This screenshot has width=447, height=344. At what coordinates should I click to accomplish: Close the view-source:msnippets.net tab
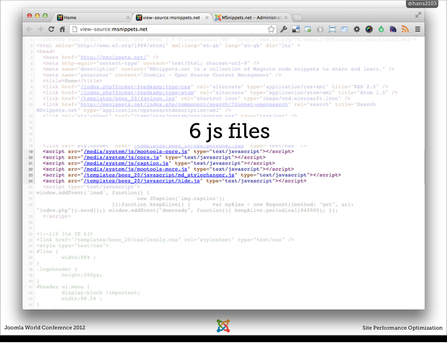(x=207, y=18)
